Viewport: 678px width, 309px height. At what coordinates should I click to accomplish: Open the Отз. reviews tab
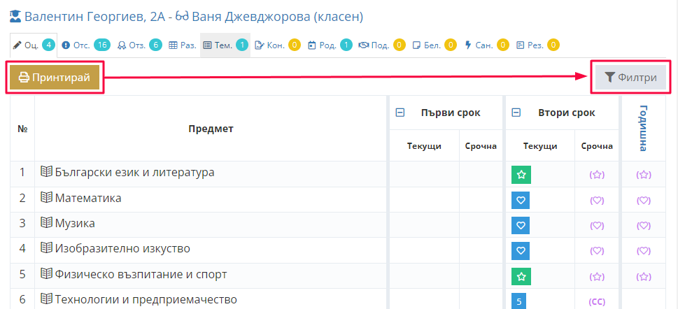coord(139,45)
